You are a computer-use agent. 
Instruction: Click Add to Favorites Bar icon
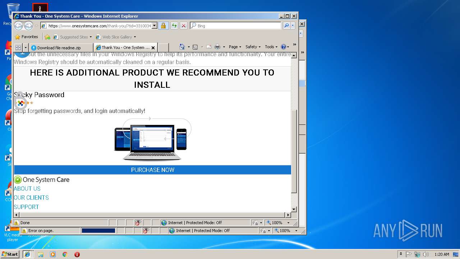[47, 37]
